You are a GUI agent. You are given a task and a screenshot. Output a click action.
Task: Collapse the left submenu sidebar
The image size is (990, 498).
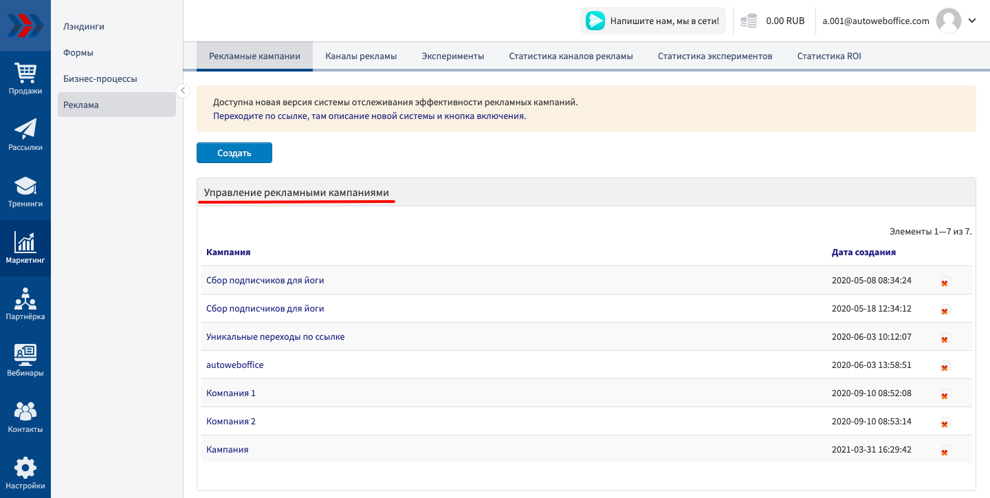click(x=183, y=90)
